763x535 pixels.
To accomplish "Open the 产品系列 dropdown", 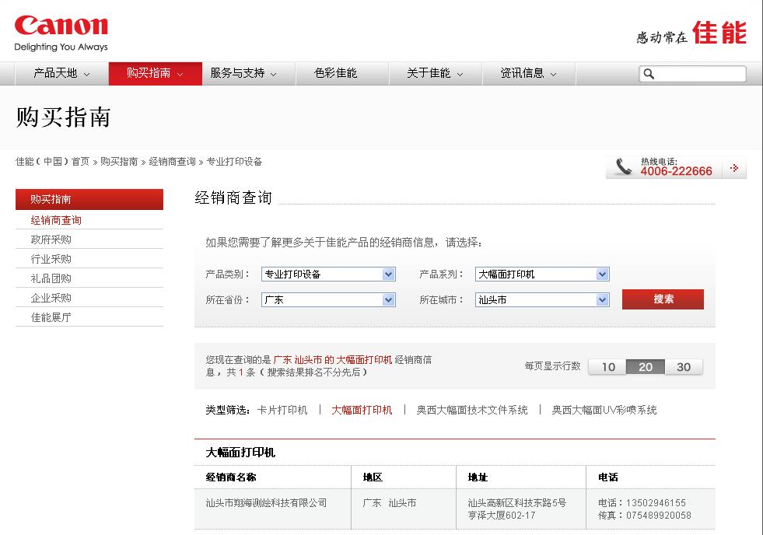I will (x=543, y=274).
